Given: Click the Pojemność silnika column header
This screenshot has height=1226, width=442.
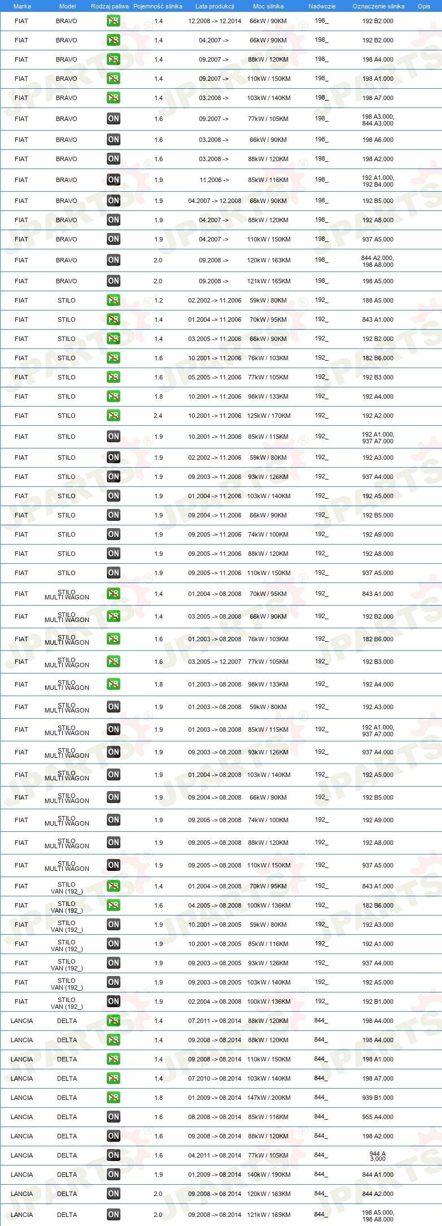Looking at the screenshot, I should pyautogui.click(x=158, y=6).
